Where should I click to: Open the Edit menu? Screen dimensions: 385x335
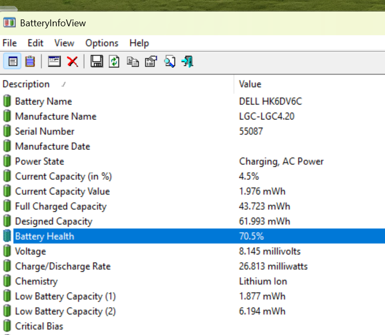tap(35, 43)
